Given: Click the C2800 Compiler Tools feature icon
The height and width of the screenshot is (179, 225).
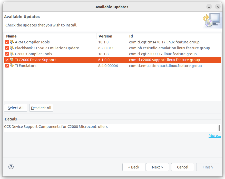Looking at the screenshot, I should [x=12, y=54].
